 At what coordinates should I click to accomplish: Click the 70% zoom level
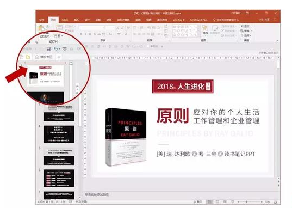267,202
